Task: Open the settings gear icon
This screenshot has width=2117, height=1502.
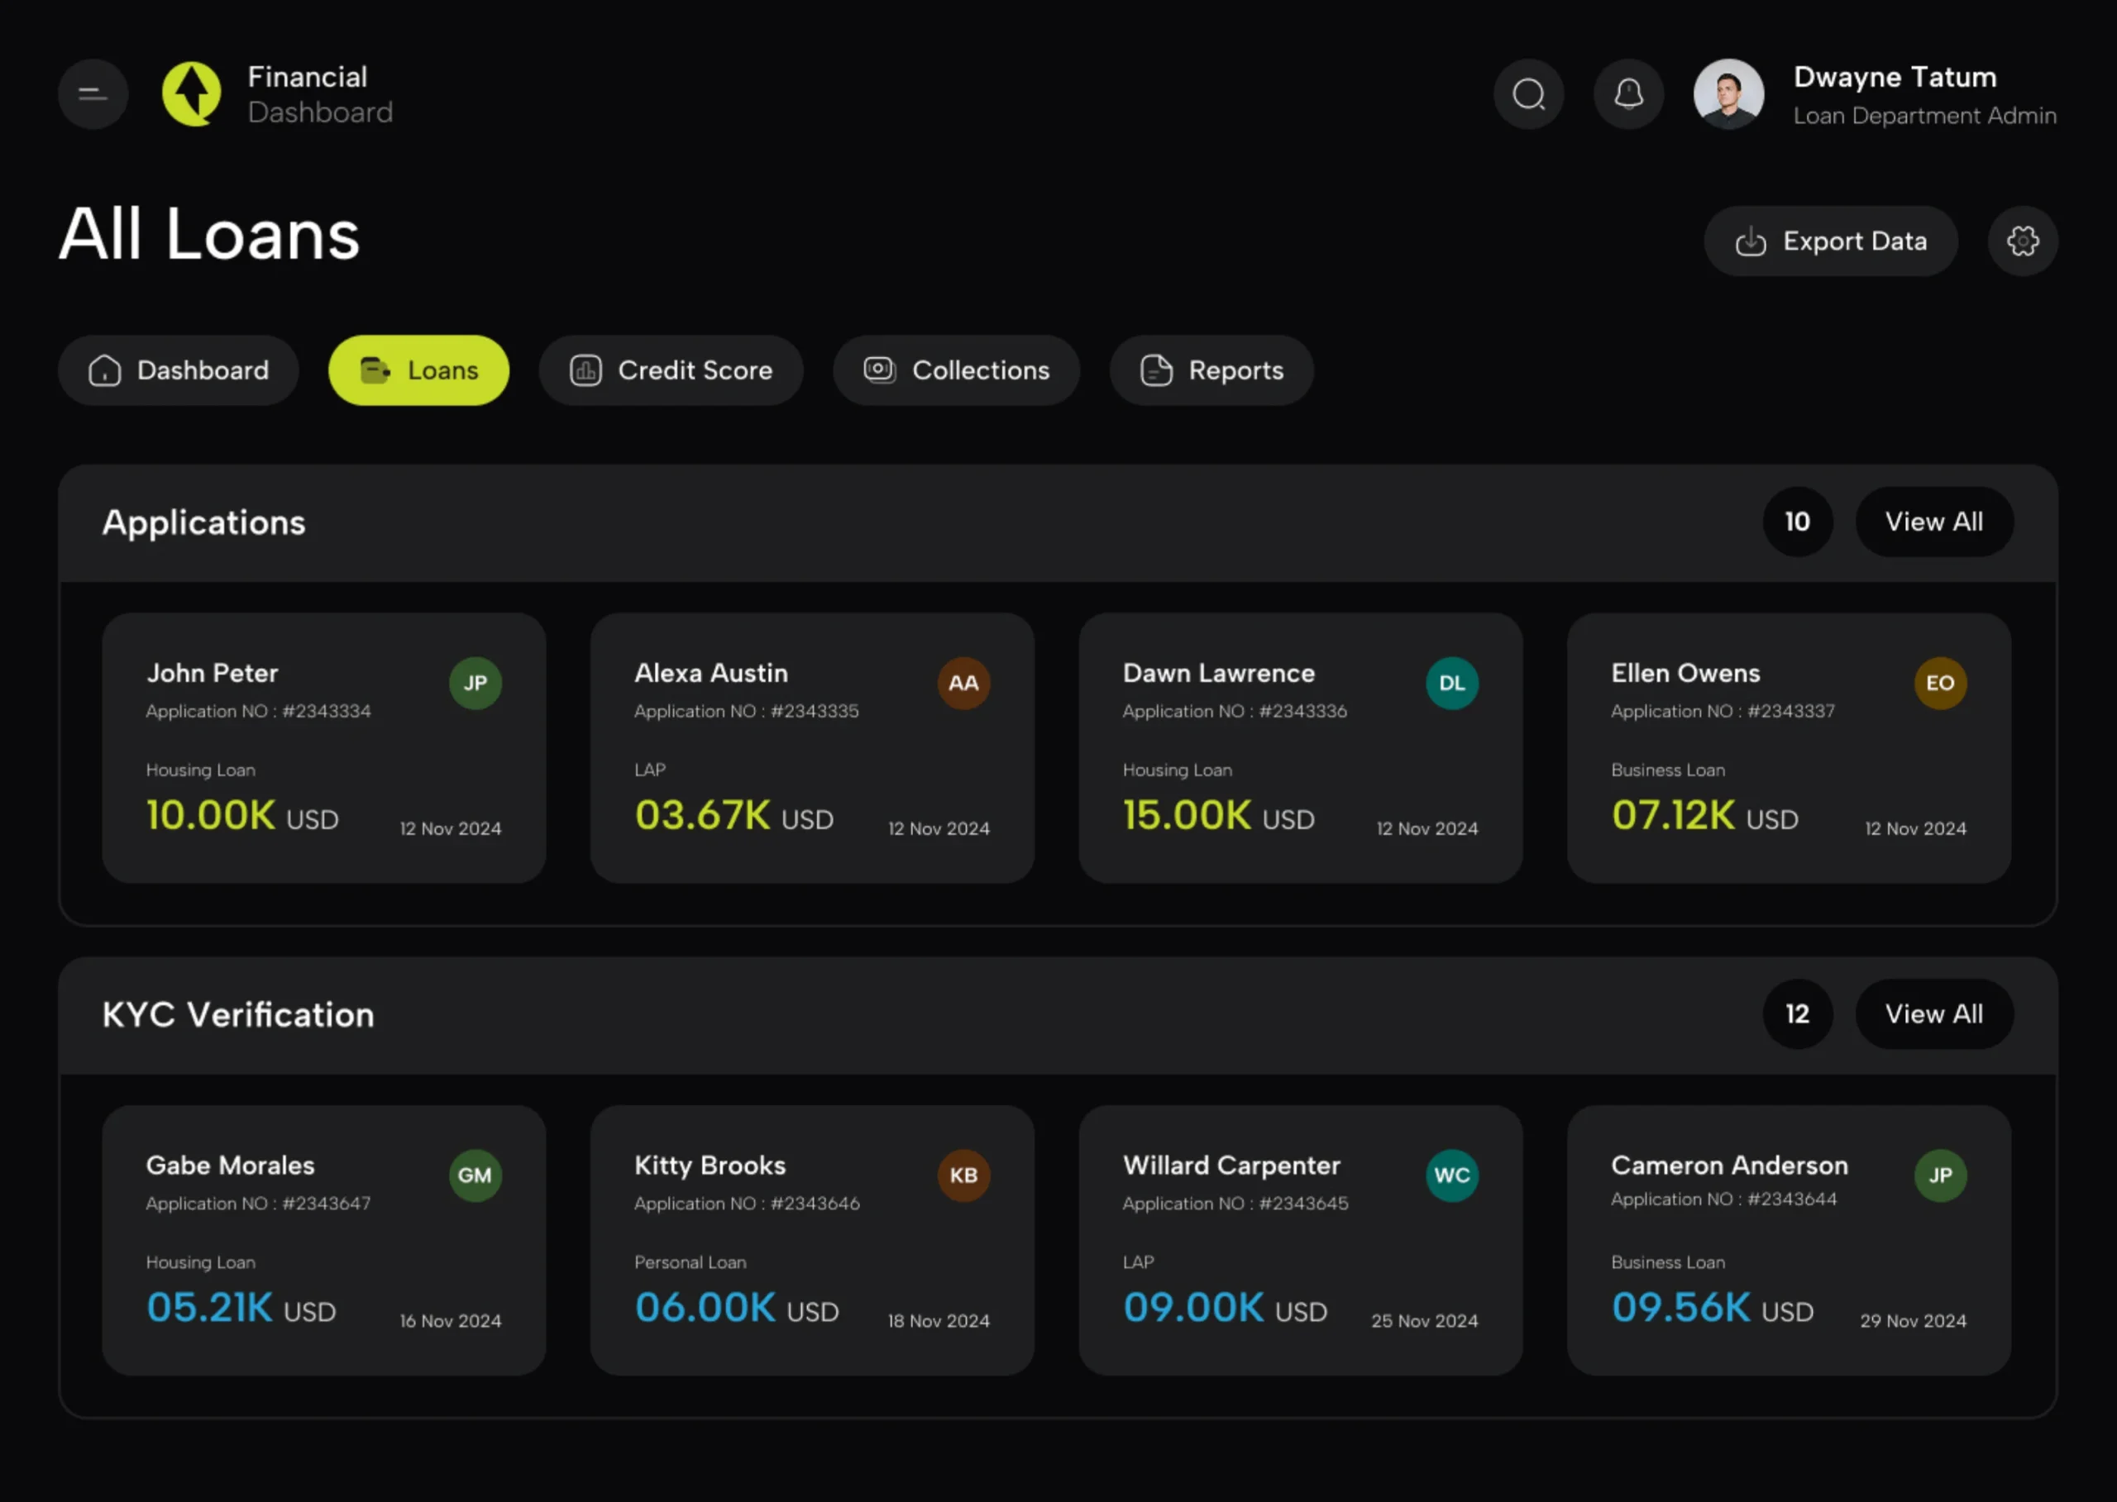Action: 2023,241
